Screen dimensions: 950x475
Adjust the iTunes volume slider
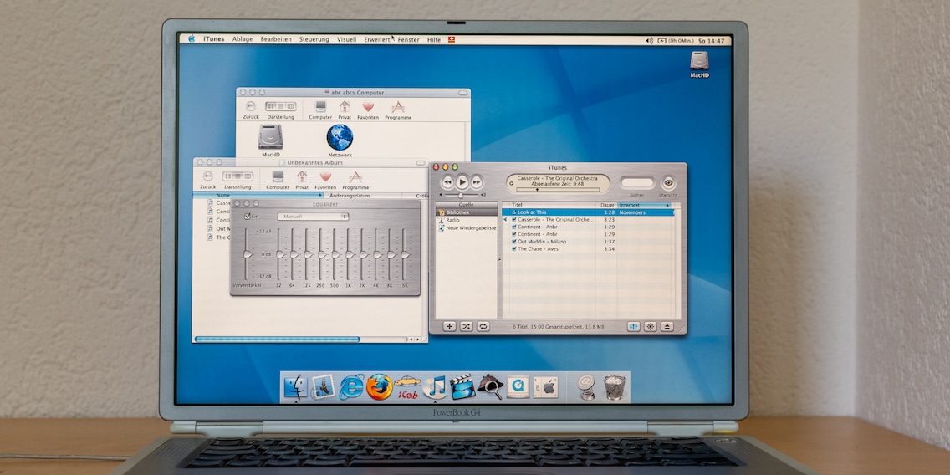(461, 195)
